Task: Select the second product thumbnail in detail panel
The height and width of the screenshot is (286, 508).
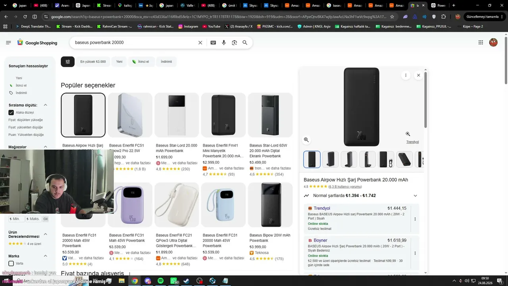Action: (x=330, y=159)
